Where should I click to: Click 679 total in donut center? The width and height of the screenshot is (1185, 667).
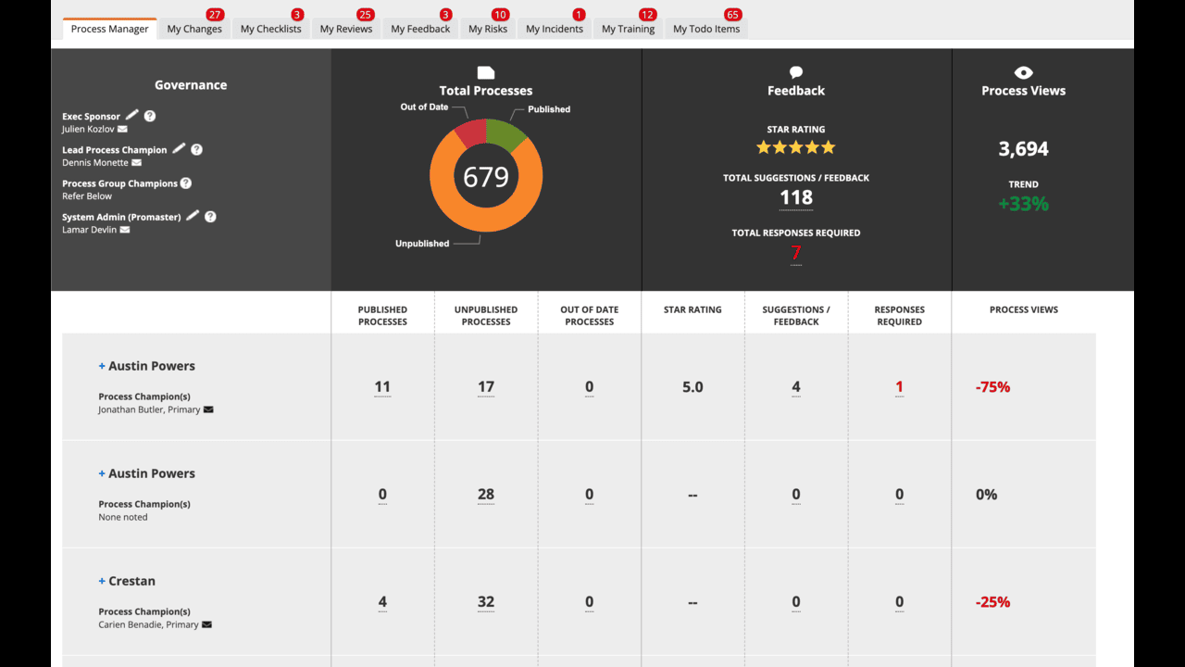pyautogui.click(x=486, y=176)
